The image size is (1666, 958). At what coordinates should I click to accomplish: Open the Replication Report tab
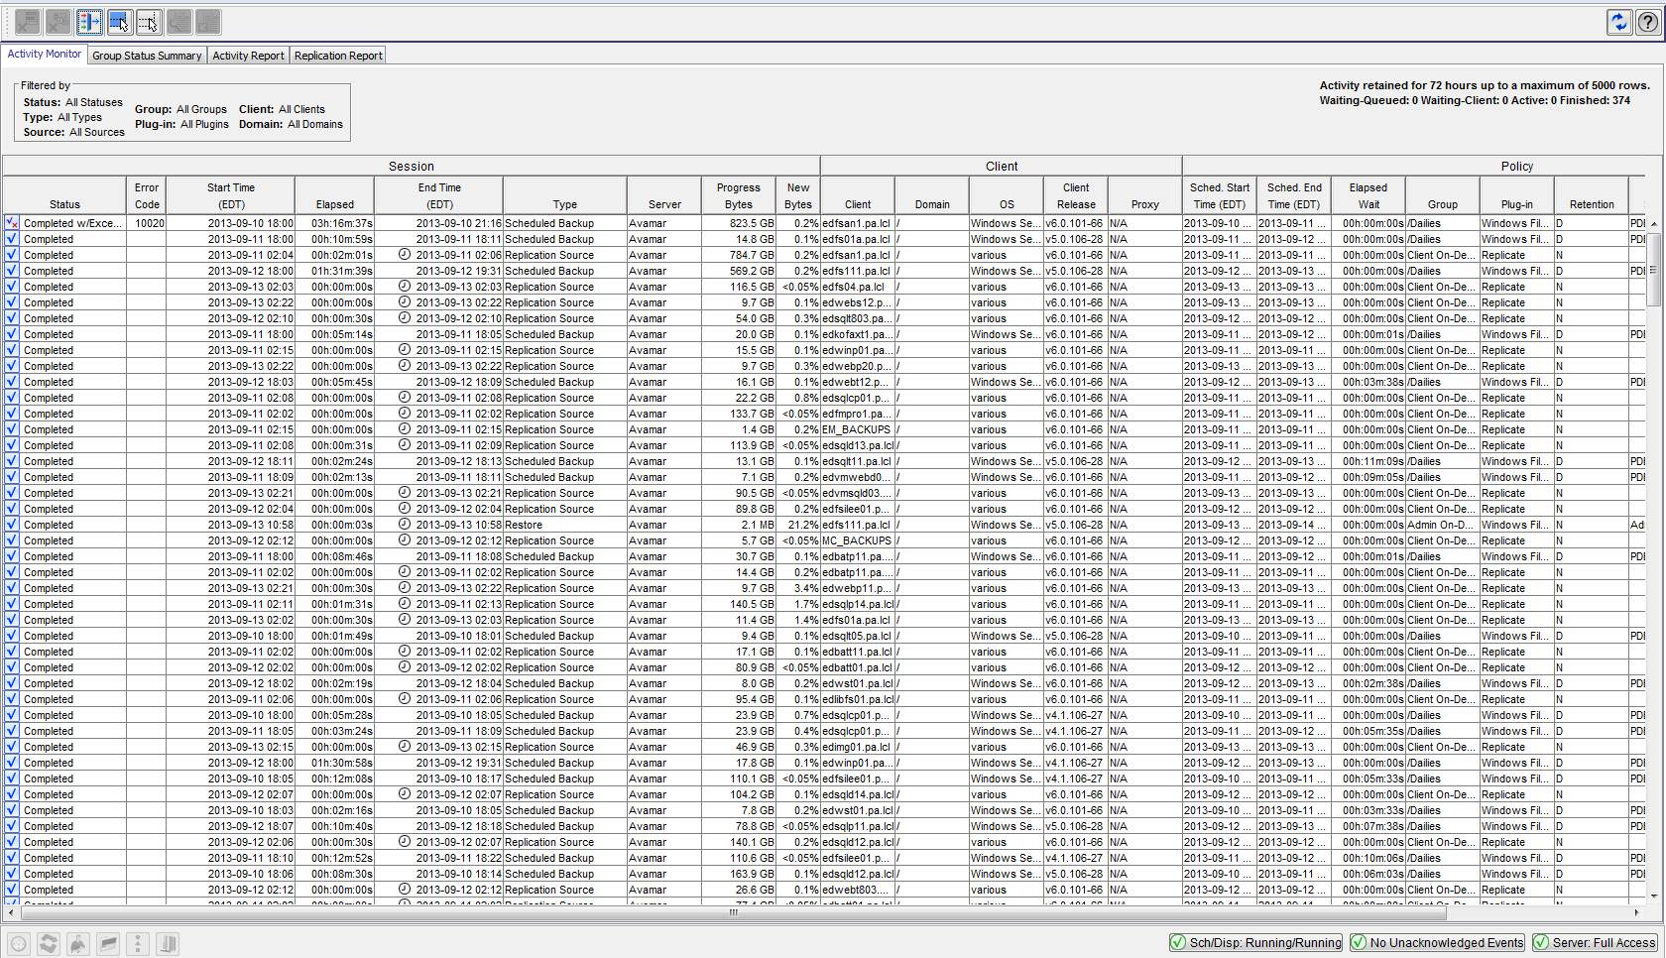[x=337, y=56]
